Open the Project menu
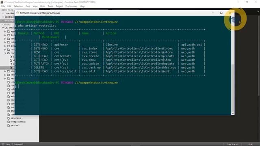Viewport: 260px width, 146px height. (59, 6)
